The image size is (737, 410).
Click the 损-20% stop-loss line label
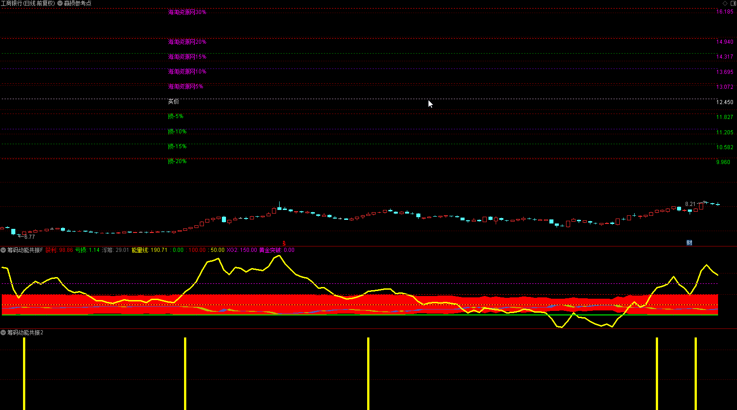177,161
